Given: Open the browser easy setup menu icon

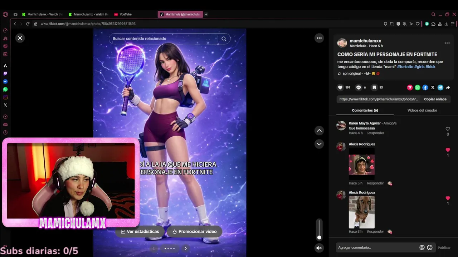Looking at the screenshot, I should [x=453, y=24].
